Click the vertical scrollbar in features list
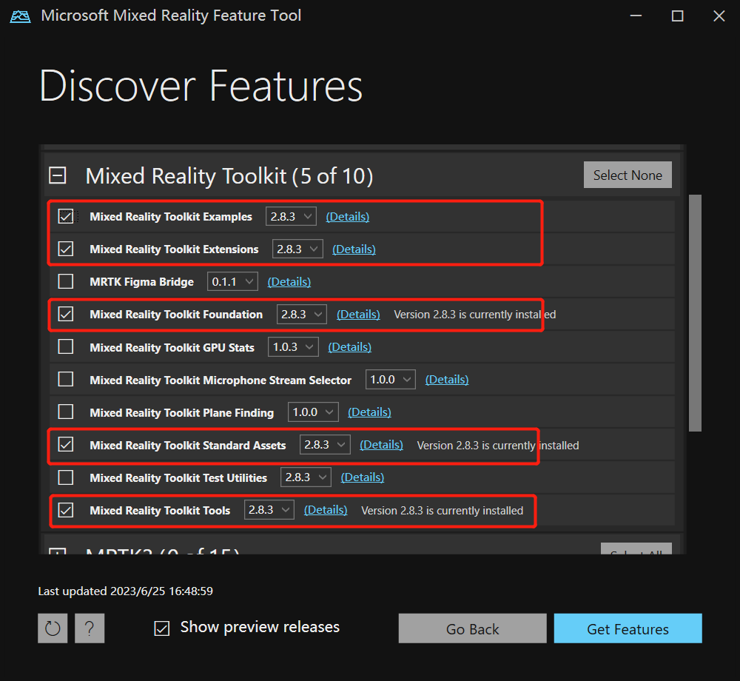The image size is (740, 681). tap(695, 311)
